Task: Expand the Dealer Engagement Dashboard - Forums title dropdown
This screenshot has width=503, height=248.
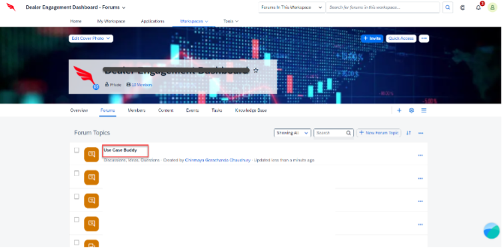Action: pos(124,7)
